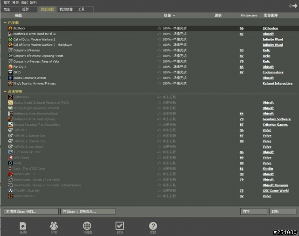Click the 在 Steam 上啟用產品 button

coord(88,211)
